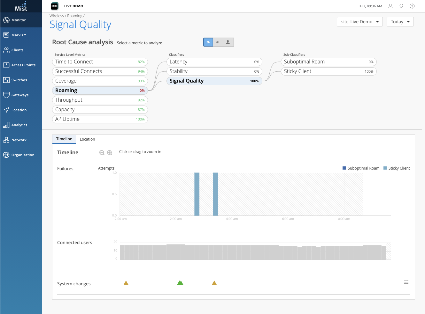This screenshot has height=314, width=425.
Task: Switch metric view to percentage mode
Action: coord(208,42)
